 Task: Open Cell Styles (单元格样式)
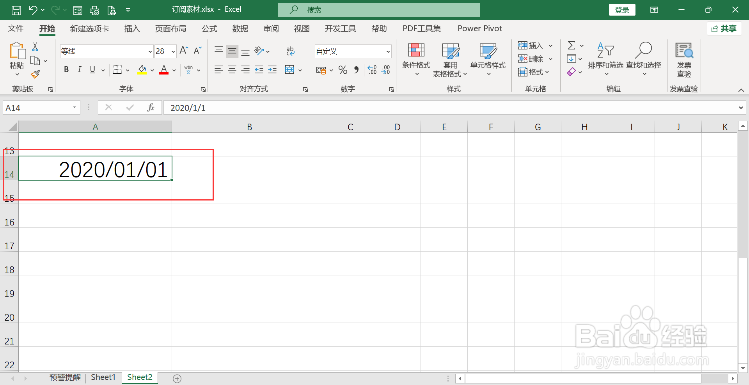(488, 59)
